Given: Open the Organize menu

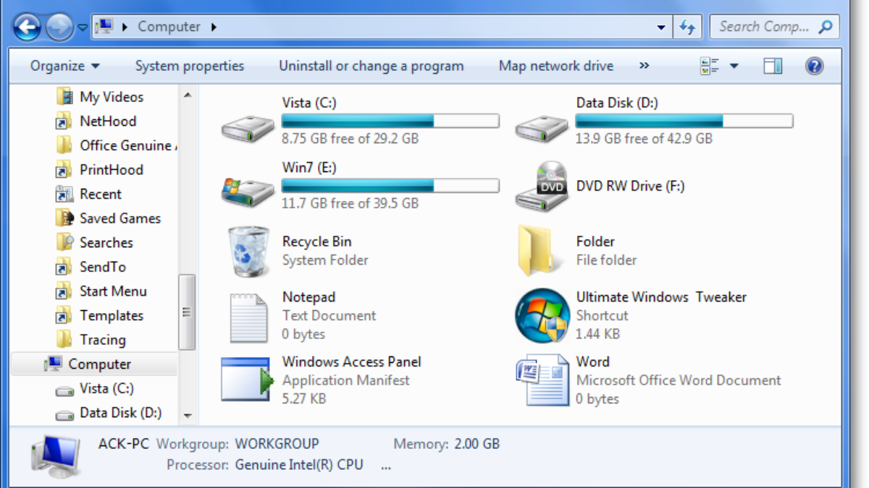Looking at the screenshot, I should pos(64,66).
